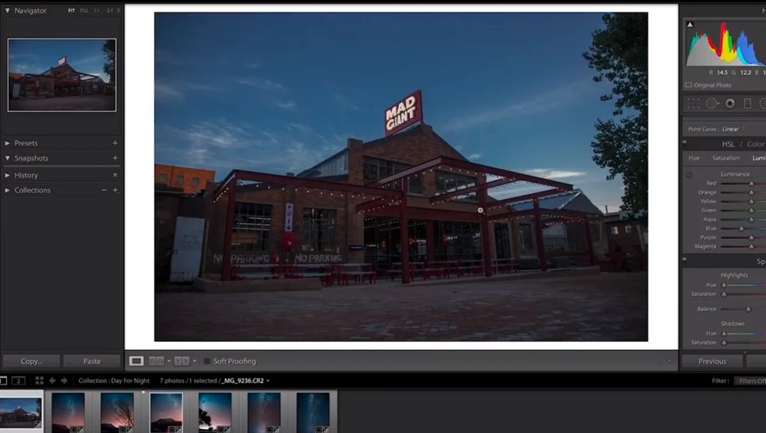Toggle shadow clipping indicator in histogram
The image size is (766, 433).
pos(690,25)
